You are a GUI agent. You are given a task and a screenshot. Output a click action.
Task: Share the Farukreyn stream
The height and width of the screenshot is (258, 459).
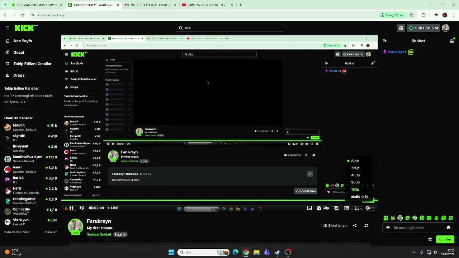click(x=355, y=226)
